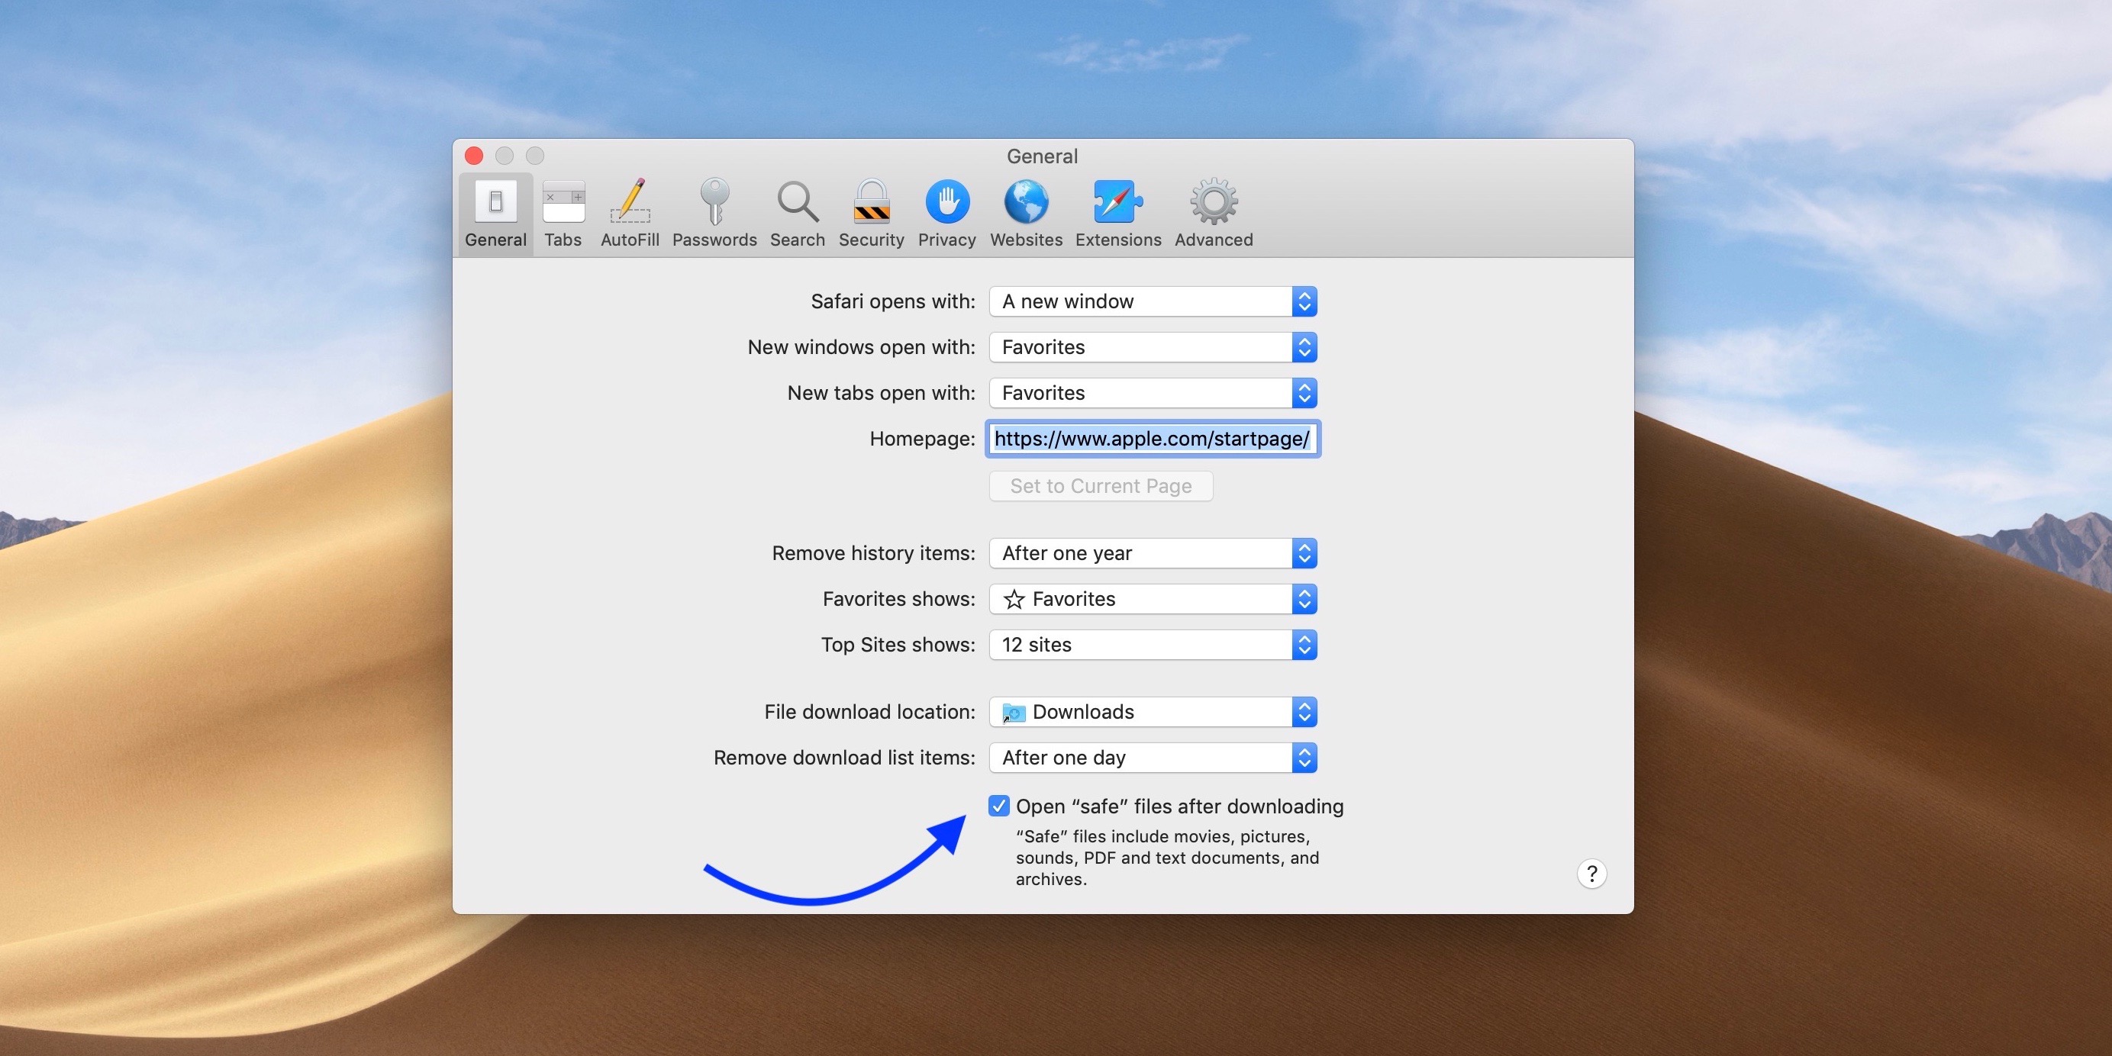Click the Homepage URL input field

coord(1153,438)
